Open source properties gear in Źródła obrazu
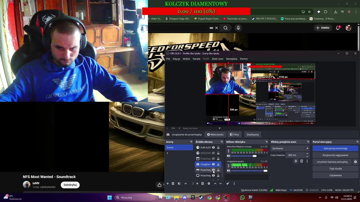360x202 pixels. click(209, 183)
